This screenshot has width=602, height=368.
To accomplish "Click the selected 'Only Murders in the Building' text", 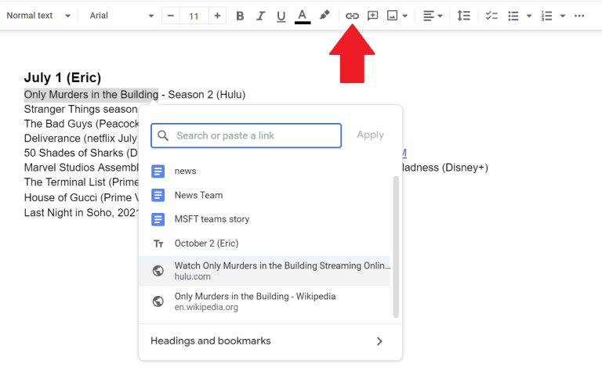I will (x=91, y=95).
